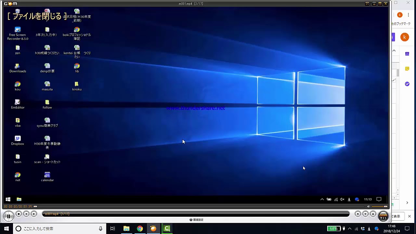Pause the video in GOM Player

tap(8, 216)
